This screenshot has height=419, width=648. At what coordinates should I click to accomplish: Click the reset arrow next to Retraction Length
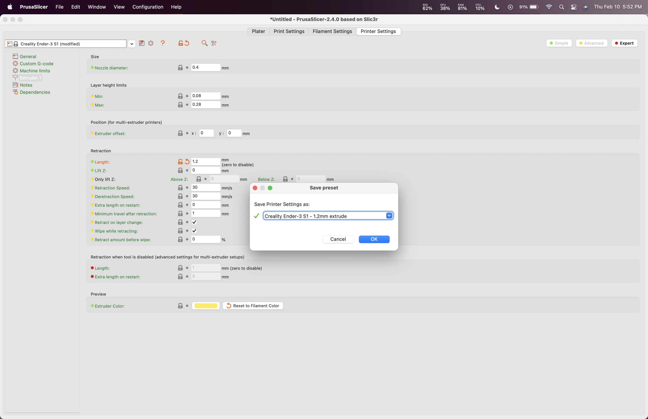click(x=187, y=162)
